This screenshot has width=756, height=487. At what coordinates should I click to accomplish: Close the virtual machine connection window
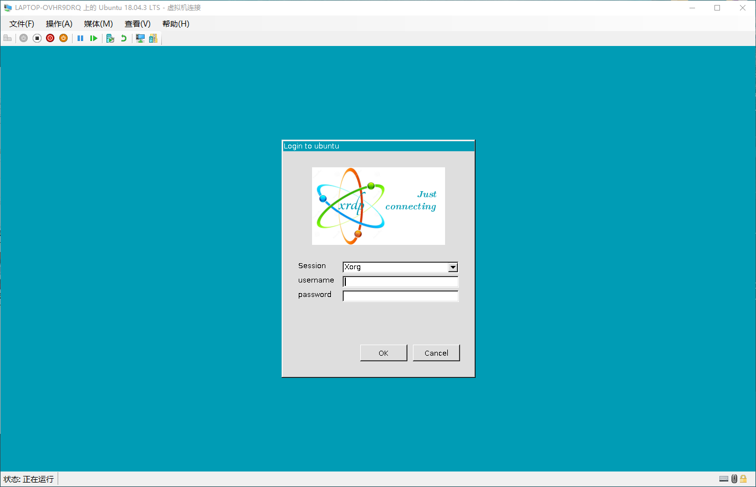point(743,8)
